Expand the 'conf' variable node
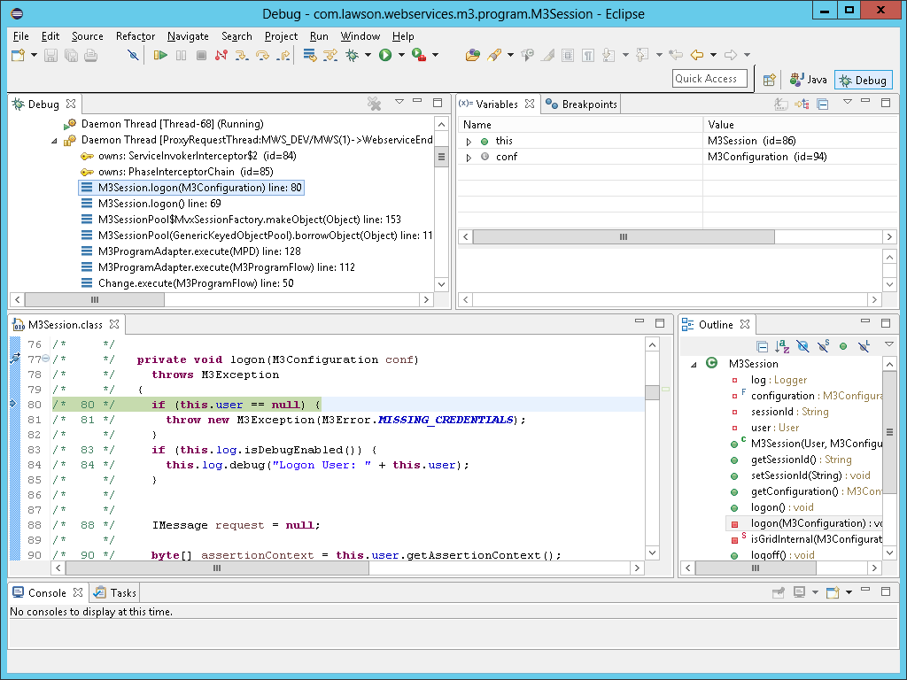This screenshot has width=907, height=680. pos(469,157)
